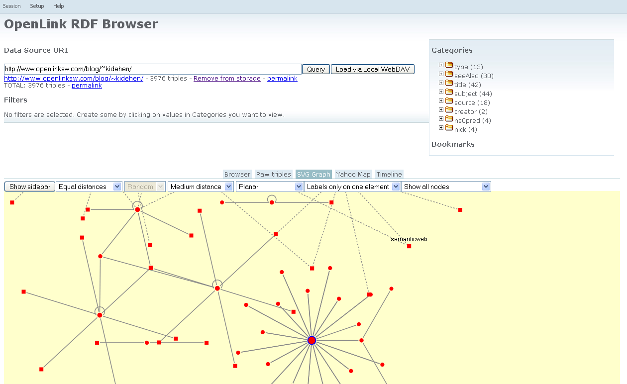Click the semanticweb node label

409,239
